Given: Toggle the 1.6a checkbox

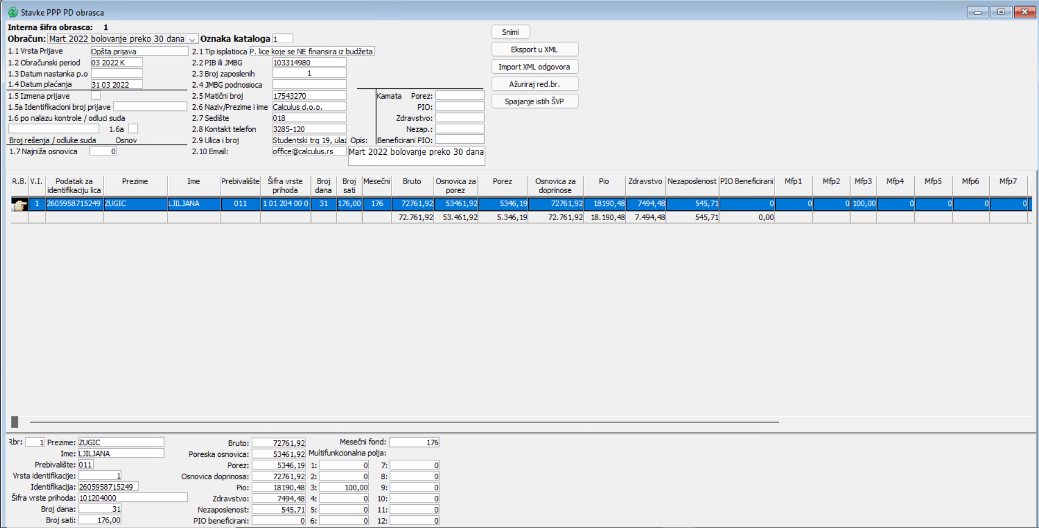Looking at the screenshot, I should tap(133, 129).
